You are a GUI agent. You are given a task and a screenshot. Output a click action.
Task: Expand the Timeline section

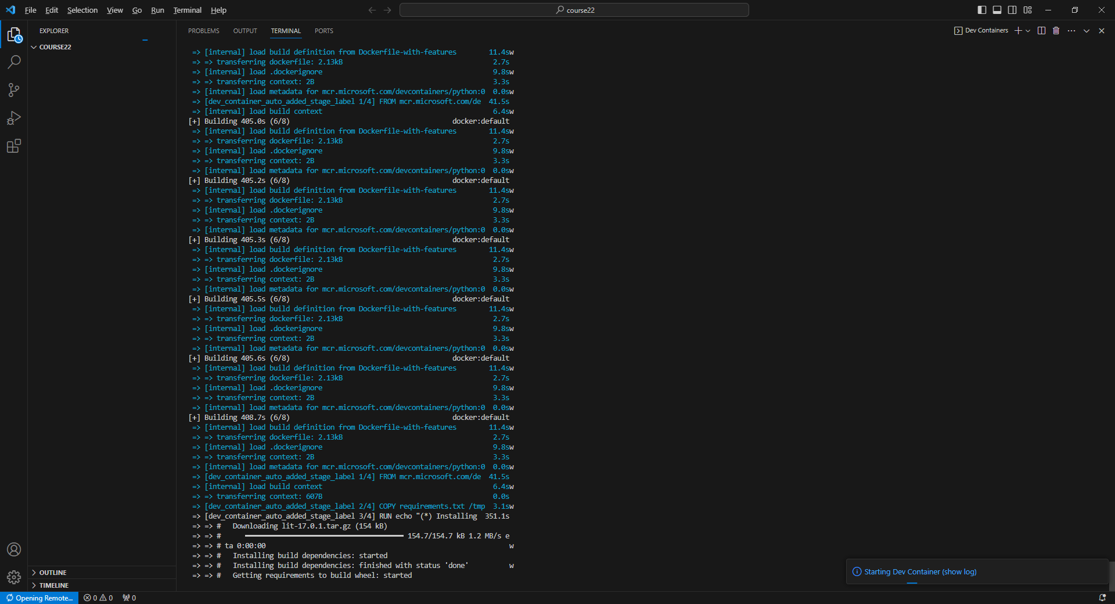tap(102, 585)
